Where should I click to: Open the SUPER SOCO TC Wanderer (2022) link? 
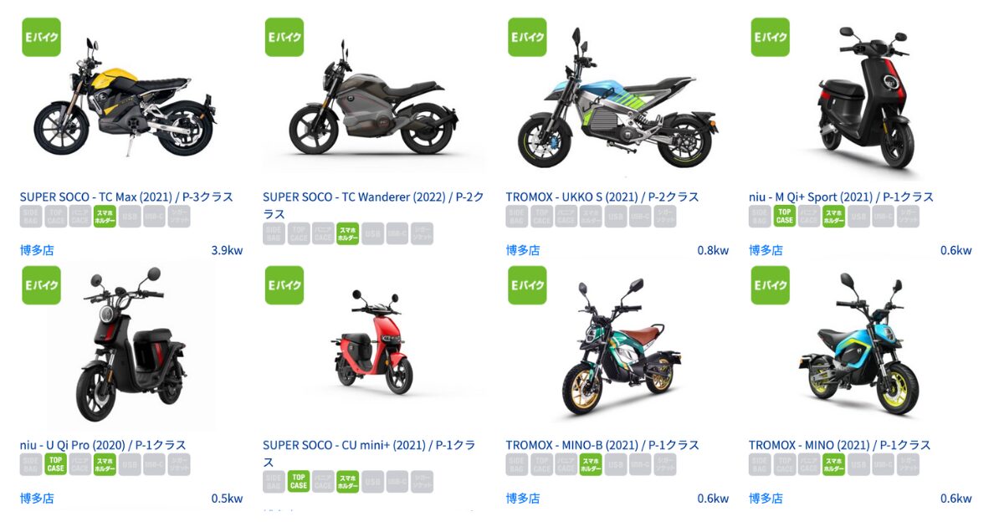point(373,205)
